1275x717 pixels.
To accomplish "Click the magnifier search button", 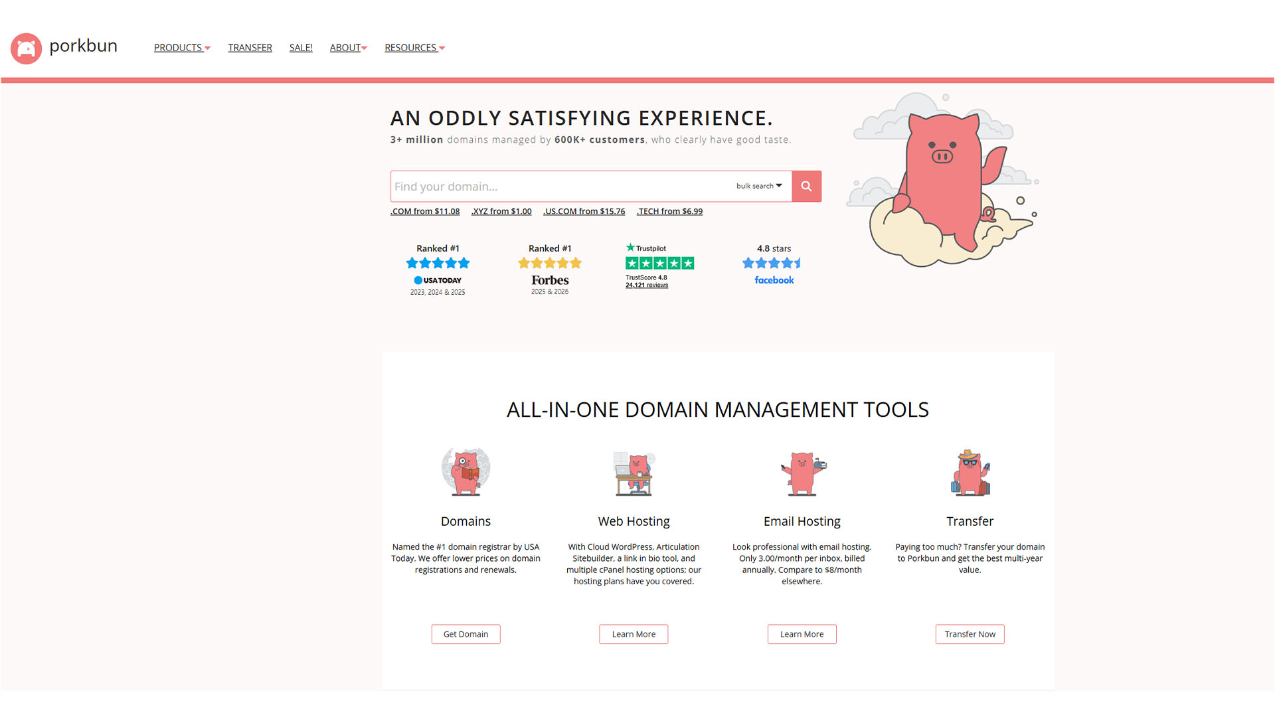I will click(806, 187).
